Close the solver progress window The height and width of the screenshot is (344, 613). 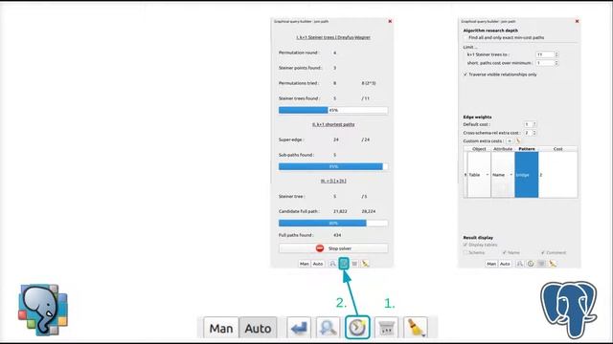[390, 21]
